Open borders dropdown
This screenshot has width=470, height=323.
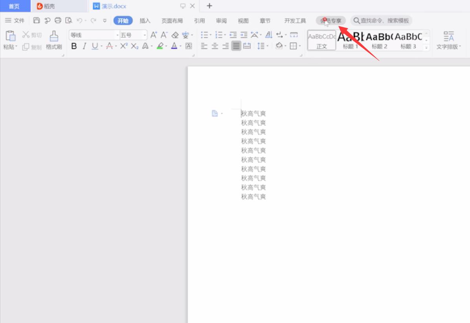click(x=300, y=46)
